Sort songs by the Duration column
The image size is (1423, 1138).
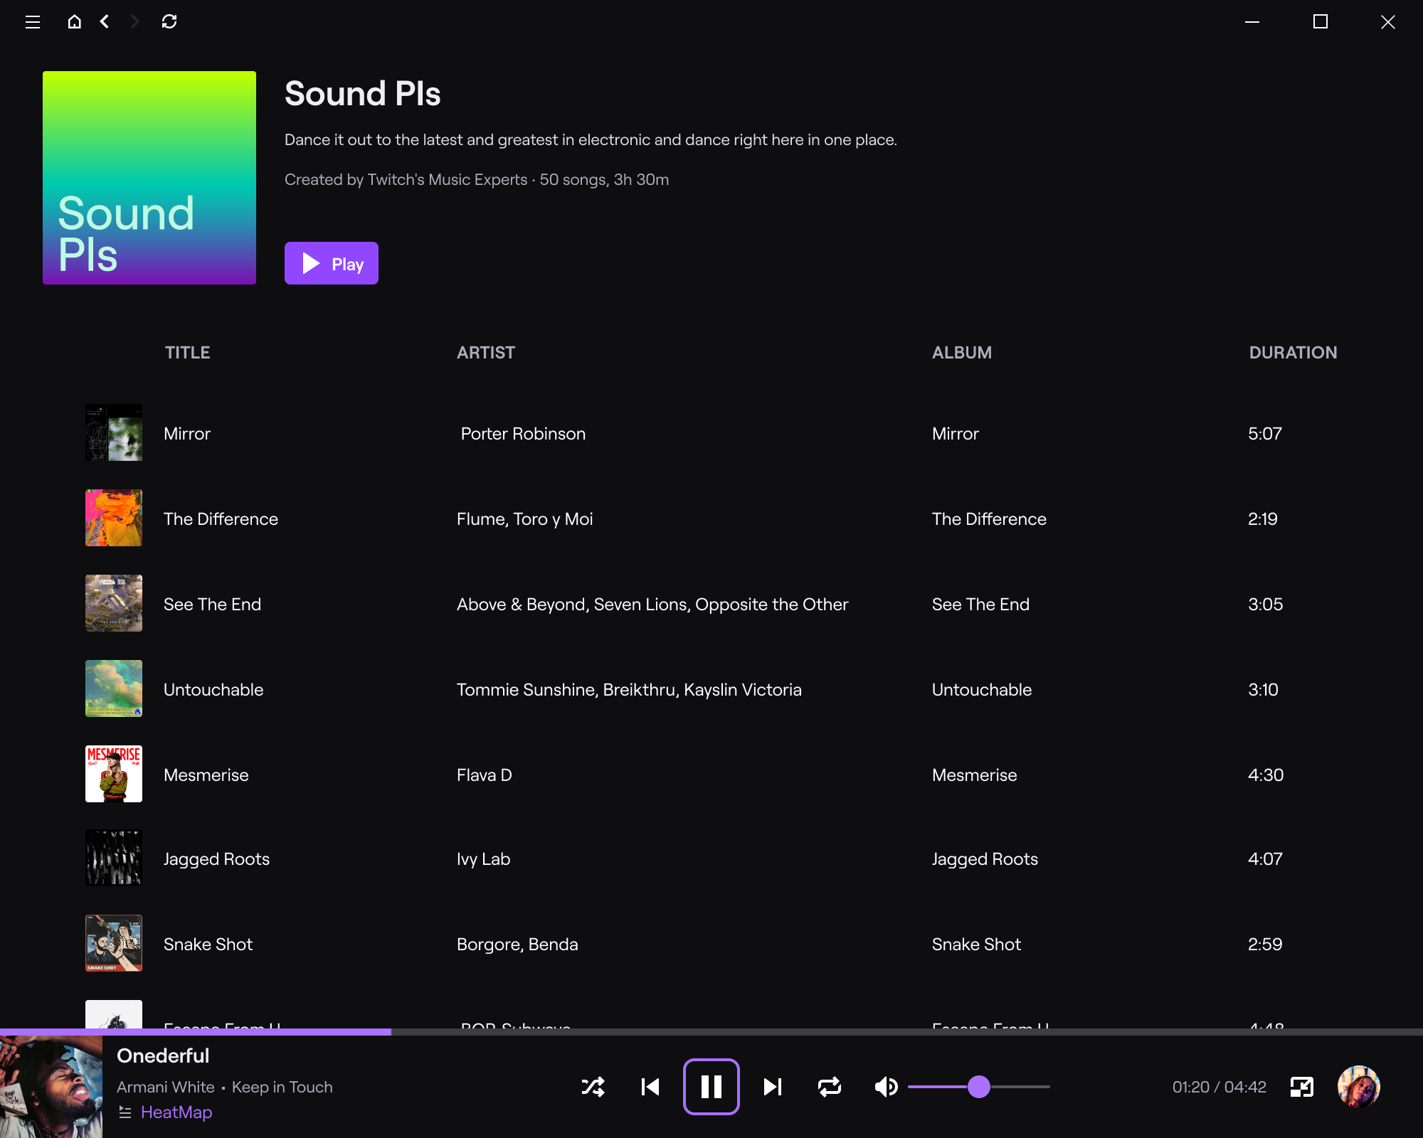point(1294,352)
